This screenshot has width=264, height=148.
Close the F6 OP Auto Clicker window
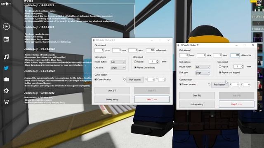(x=253, y=45)
